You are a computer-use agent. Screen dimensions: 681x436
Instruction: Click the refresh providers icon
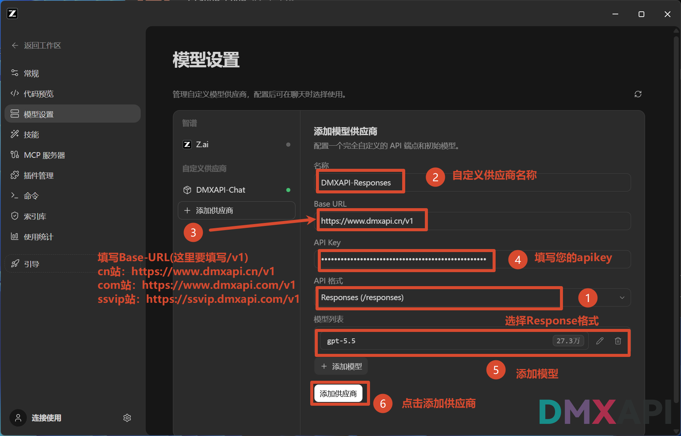click(x=638, y=94)
